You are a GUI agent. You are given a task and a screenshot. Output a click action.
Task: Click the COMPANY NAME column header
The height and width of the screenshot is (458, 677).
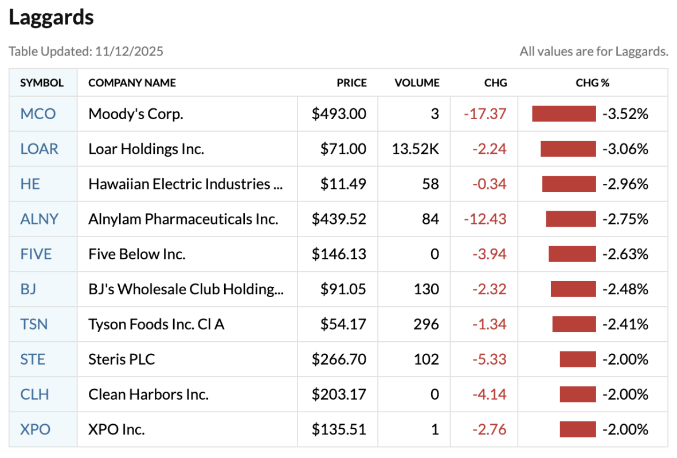tap(132, 83)
